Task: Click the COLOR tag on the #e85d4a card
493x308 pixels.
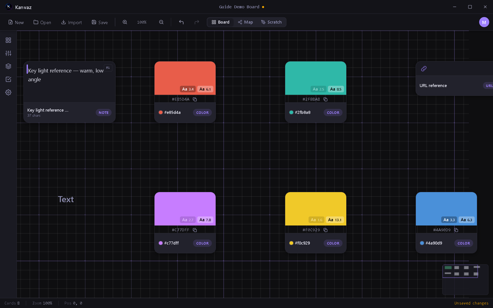Action: click(202, 113)
